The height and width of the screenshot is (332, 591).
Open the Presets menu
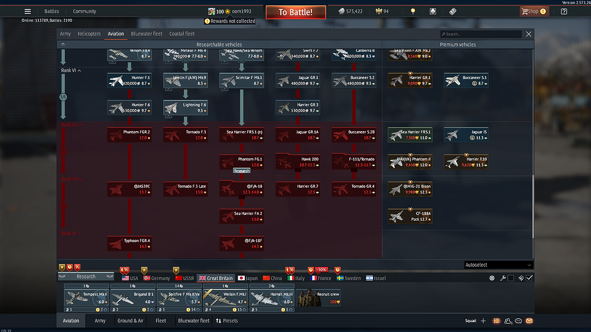(227, 321)
